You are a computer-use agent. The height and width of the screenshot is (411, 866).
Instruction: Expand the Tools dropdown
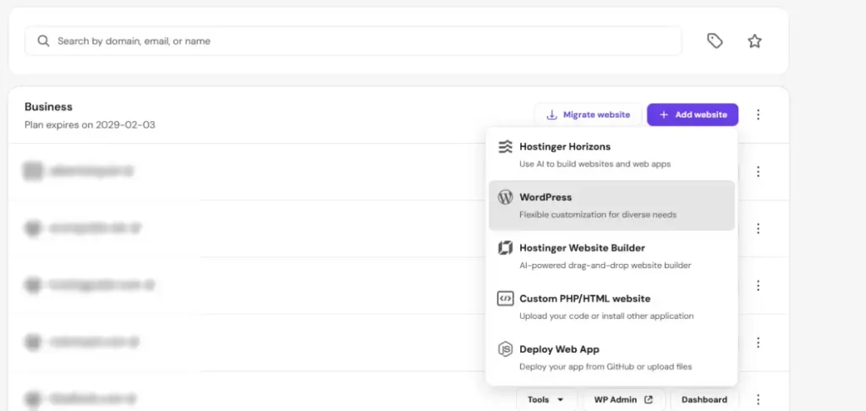click(546, 399)
